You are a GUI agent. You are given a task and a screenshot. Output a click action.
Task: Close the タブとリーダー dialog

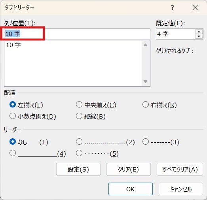pyautogui.click(x=195, y=8)
